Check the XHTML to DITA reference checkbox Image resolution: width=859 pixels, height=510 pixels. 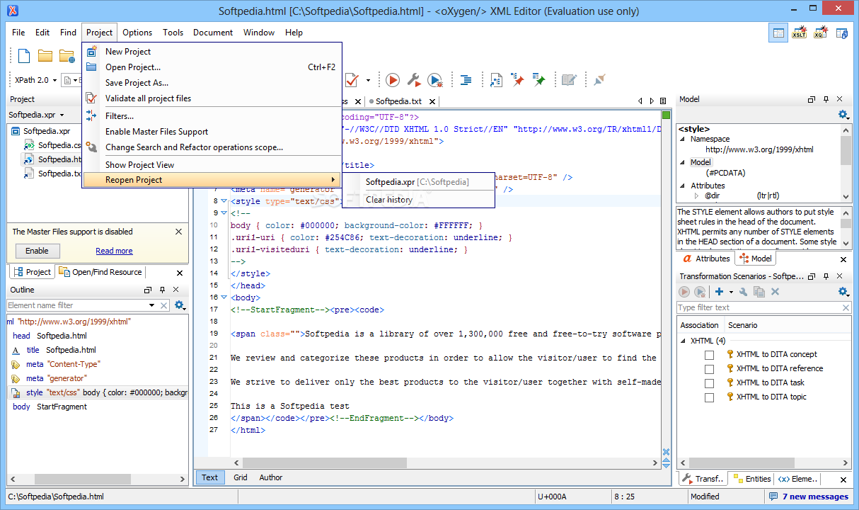point(709,369)
